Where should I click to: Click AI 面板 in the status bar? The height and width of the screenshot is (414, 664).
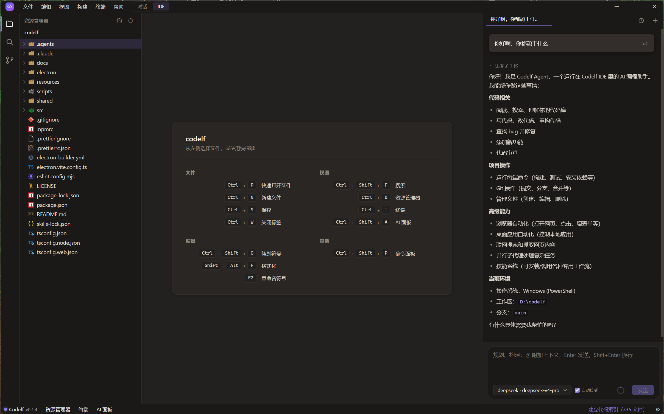104,410
